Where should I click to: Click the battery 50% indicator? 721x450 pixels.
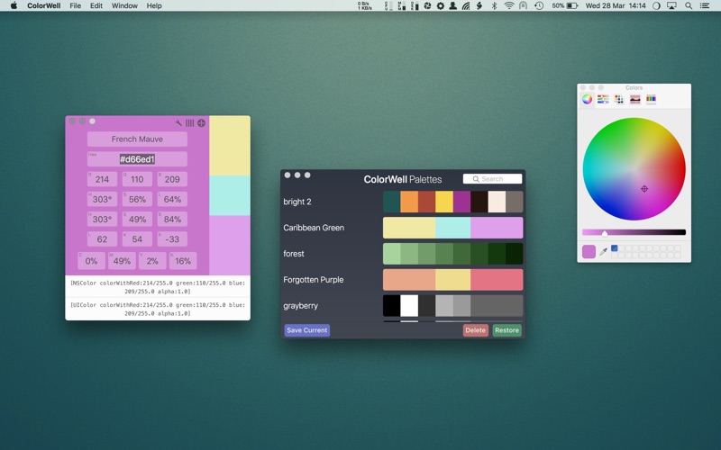click(x=565, y=6)
